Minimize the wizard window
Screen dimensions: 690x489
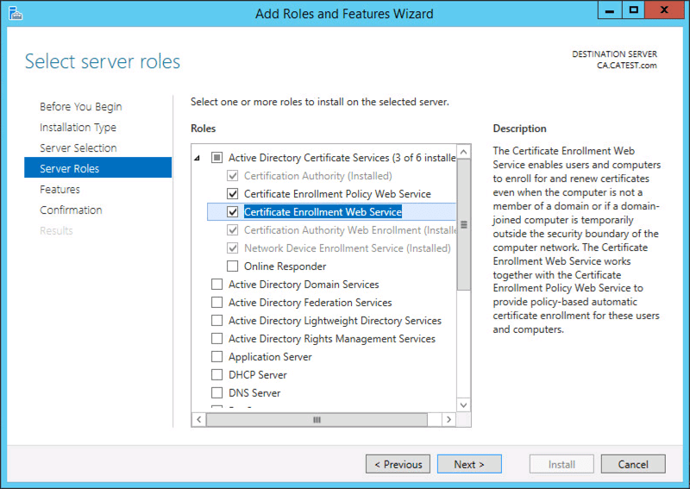click(610, 10)
